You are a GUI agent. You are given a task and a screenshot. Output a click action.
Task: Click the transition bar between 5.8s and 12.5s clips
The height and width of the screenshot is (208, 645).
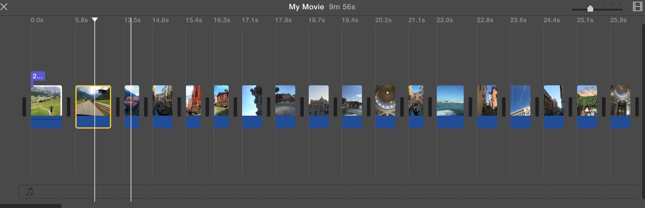pyautogui.click(x=118, y=107)
